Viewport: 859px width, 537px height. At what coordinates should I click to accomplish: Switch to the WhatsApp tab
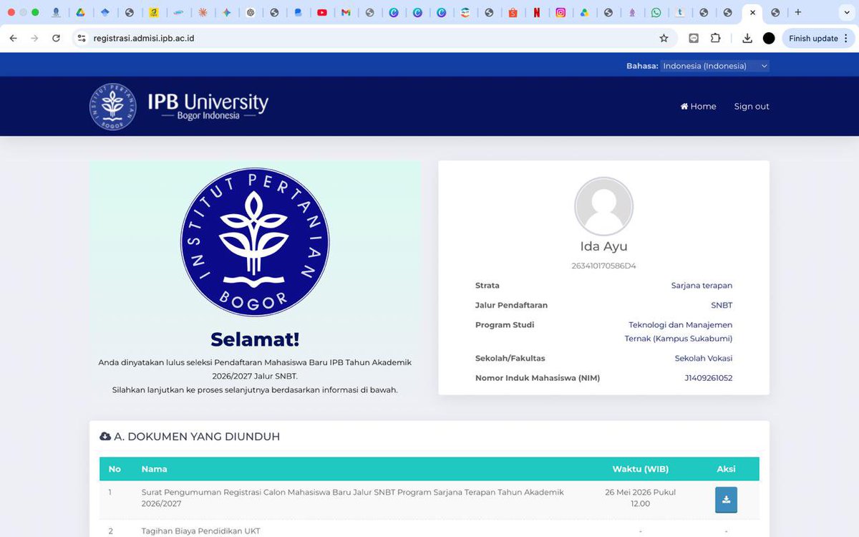click(656, 12)
